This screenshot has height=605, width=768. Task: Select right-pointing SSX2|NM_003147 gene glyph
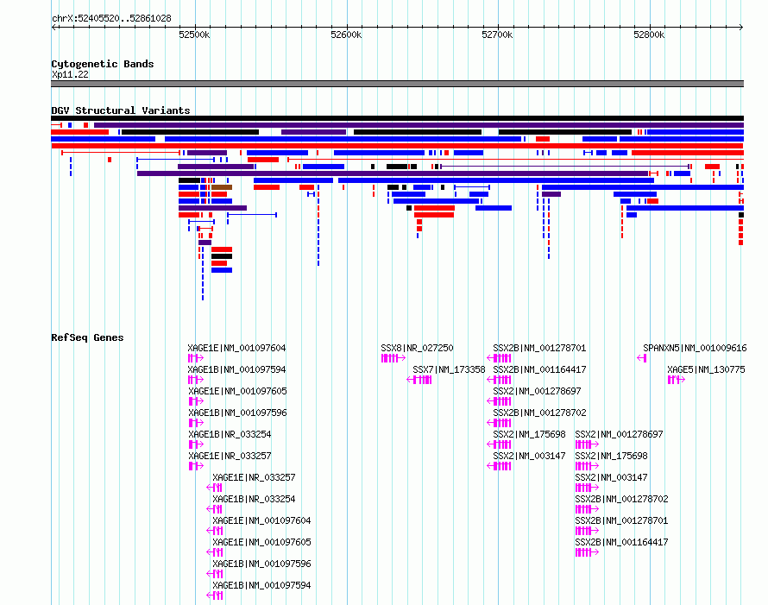[587, 488]
